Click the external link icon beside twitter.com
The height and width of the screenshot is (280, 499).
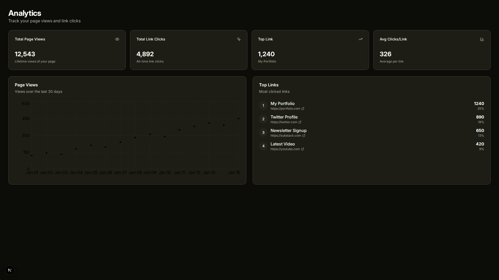pyautogui.click(x=300, y=122)
